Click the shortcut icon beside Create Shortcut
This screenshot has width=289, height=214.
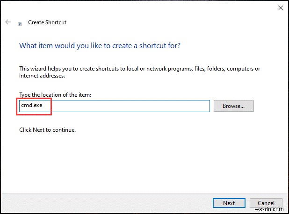tap(20, 24)
